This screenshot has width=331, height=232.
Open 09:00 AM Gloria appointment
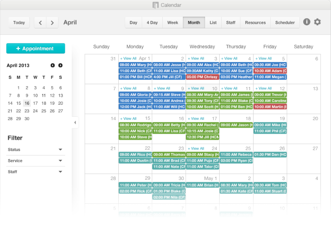pyautogui.click(x=135, y=95)
